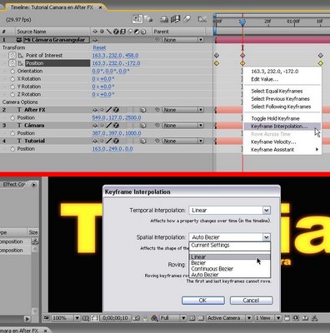Click the current time indicator handle
The height and width of the screenshot is (333, 330).
(x=242, y=22)
